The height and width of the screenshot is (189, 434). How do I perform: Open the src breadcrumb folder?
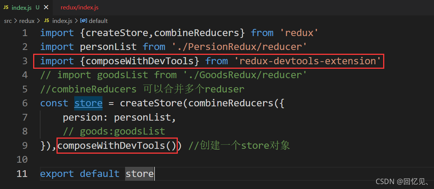8,21
